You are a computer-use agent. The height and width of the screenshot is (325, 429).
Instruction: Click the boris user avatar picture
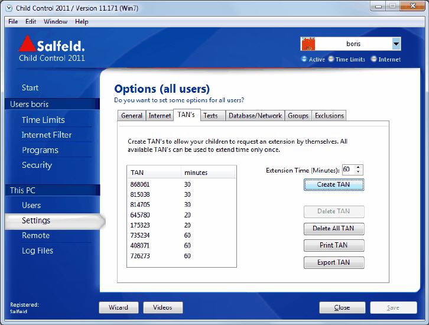(x=308, y=44)
